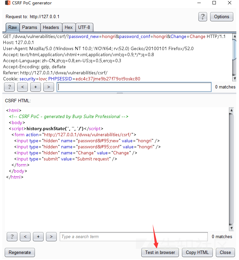Switch to the Raw tab
This screenshot has height=260, width=239.
[x=12, y=27]
